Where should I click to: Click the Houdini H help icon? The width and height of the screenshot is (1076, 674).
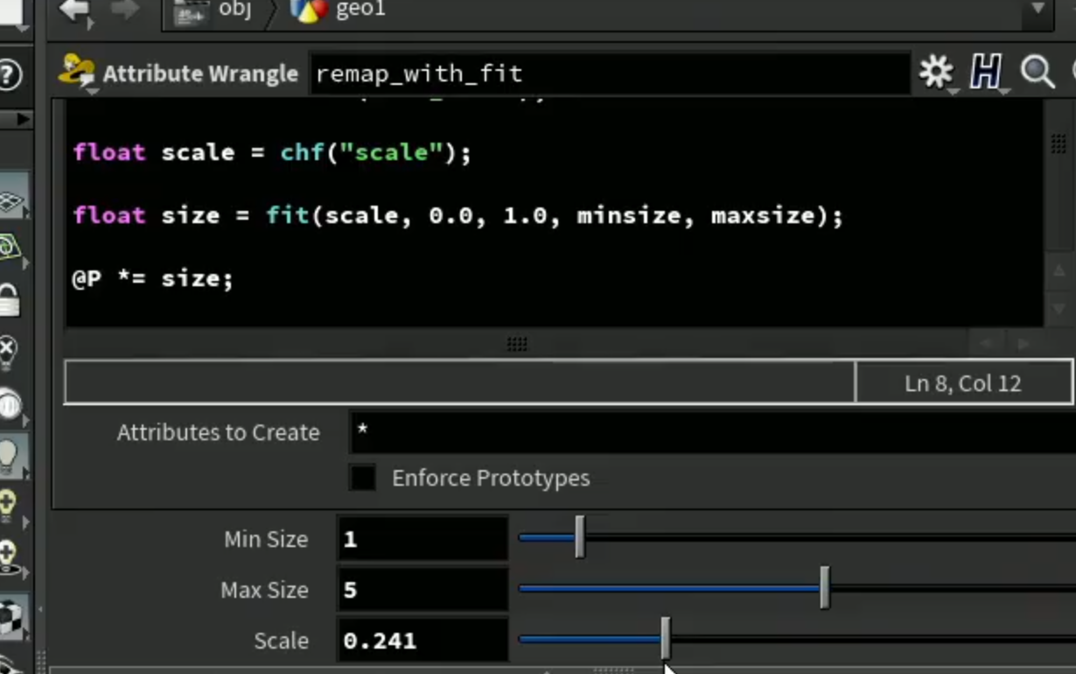click(986, 74)
